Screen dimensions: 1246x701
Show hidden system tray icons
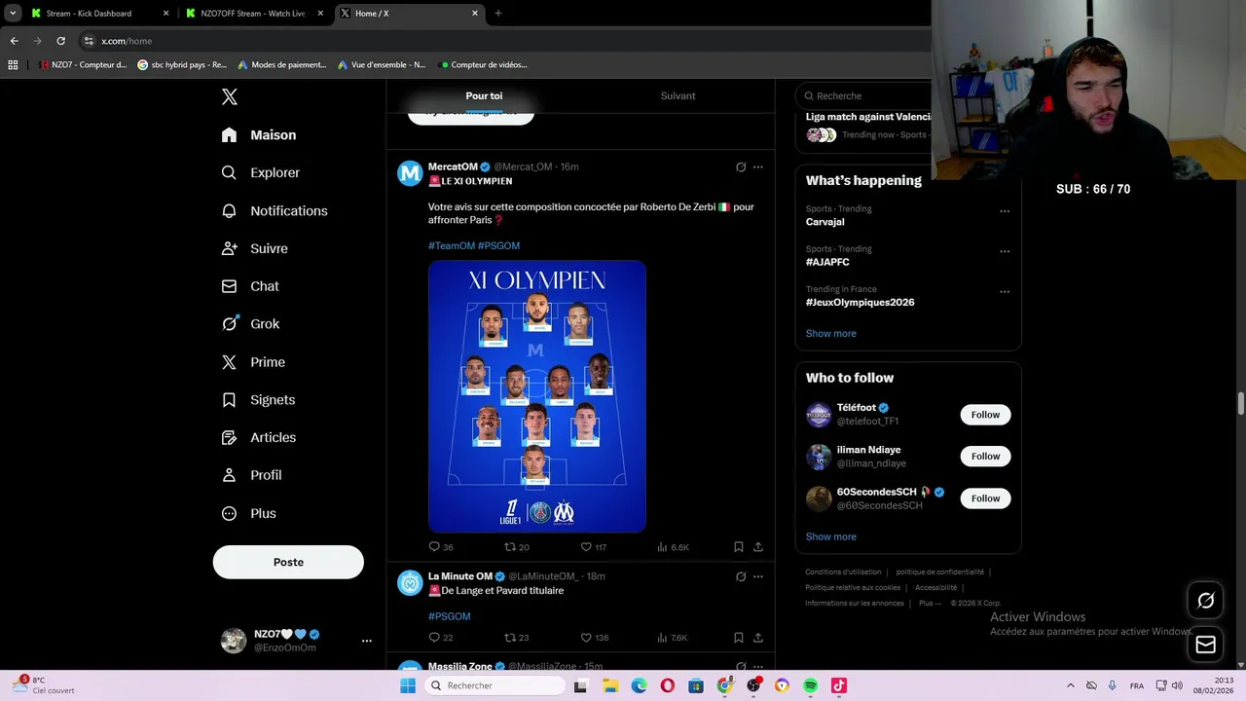coord(1071,685)
